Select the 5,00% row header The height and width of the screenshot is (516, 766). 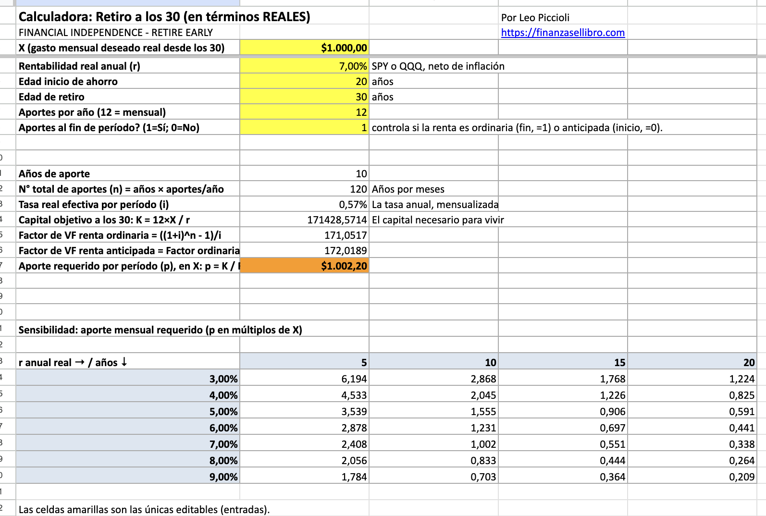click(x=128, y=411)
